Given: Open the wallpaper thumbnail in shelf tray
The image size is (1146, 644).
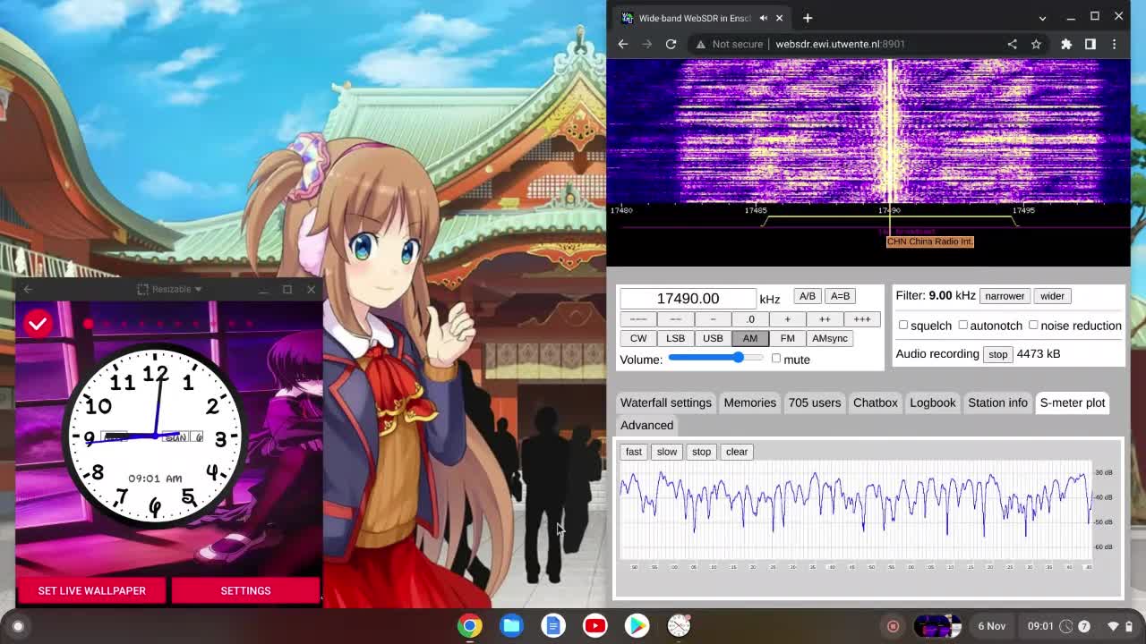Looking at the screenshot, I should point(937,626).
